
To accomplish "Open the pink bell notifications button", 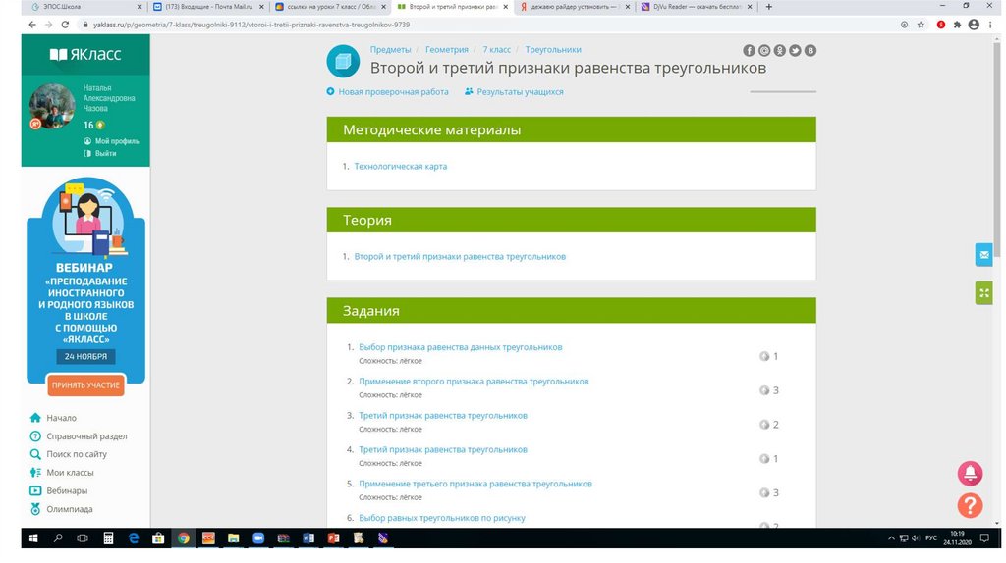I will click(x=970, y=474).
